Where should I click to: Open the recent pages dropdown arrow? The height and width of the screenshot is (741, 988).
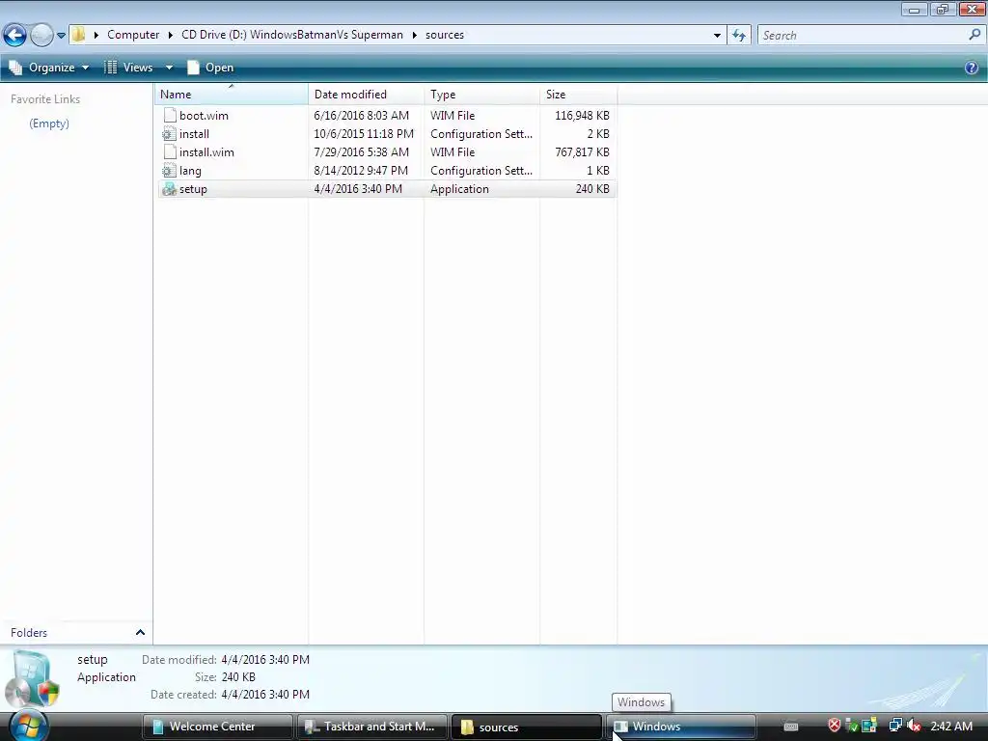click(61, 36)
